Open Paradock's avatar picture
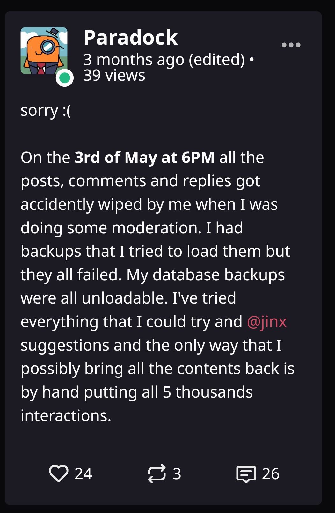Viewport: 335px width, 513px height. (x=44, y=51)
